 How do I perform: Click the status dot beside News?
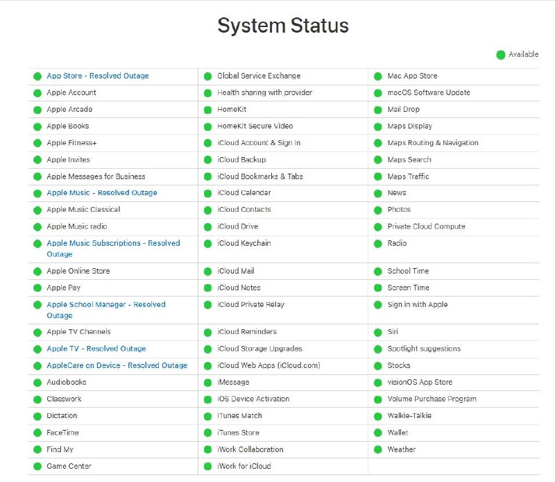pyautogui.click(x=378, y=194)
